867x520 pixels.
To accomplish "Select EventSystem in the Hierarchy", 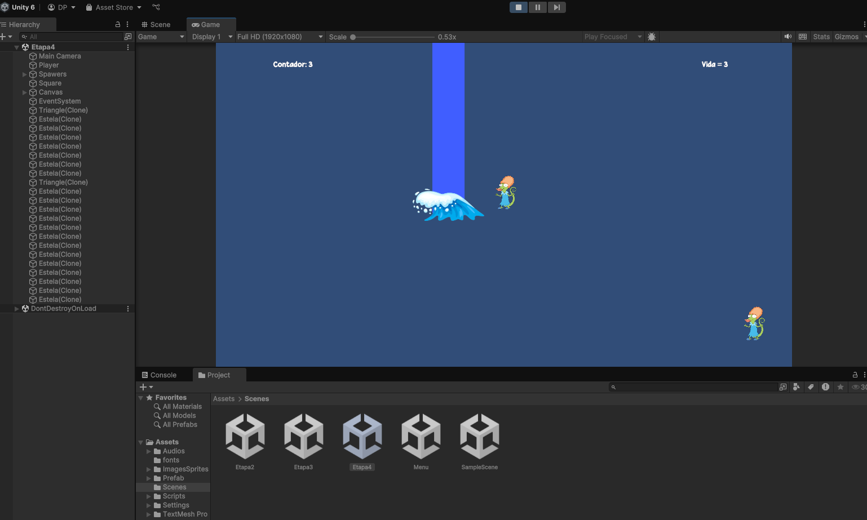I will click(x=60, y=101).
